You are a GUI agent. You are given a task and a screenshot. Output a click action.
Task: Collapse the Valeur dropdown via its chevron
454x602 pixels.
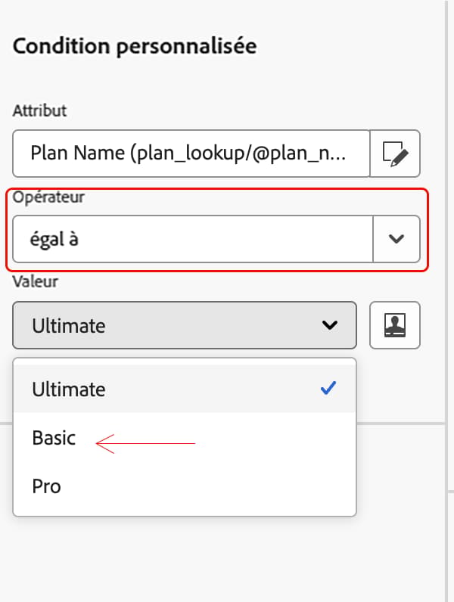coord(330,325)
